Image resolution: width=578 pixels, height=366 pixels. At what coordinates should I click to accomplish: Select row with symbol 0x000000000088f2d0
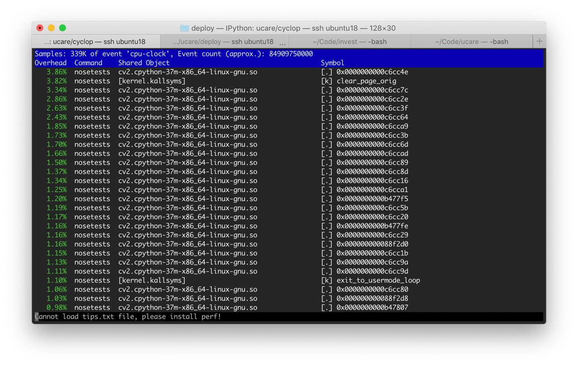289,244
